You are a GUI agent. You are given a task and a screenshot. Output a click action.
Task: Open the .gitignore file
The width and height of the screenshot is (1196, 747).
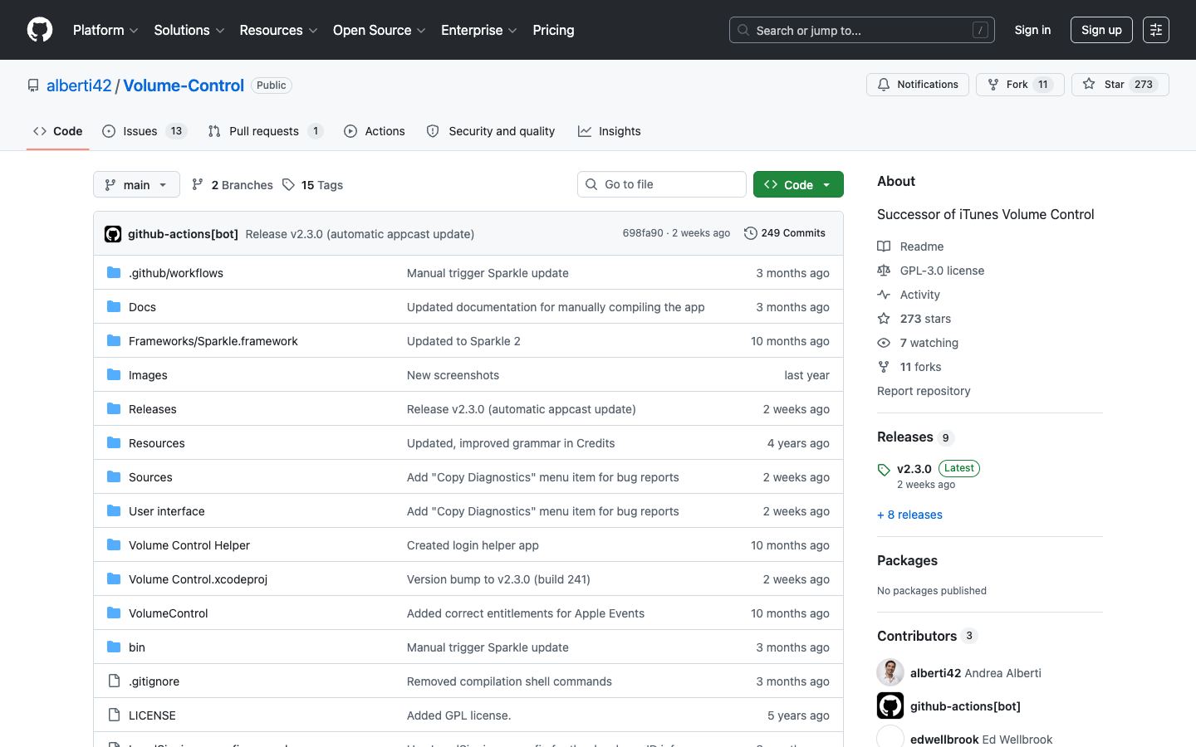(154, 681)
